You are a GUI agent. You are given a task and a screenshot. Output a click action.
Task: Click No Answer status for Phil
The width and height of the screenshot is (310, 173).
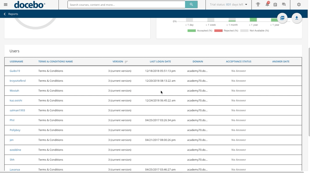239,120
